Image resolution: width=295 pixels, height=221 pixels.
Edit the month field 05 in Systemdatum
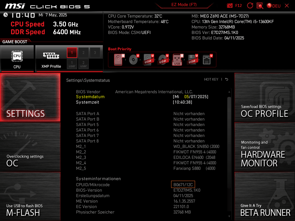(x=186, y=97)
